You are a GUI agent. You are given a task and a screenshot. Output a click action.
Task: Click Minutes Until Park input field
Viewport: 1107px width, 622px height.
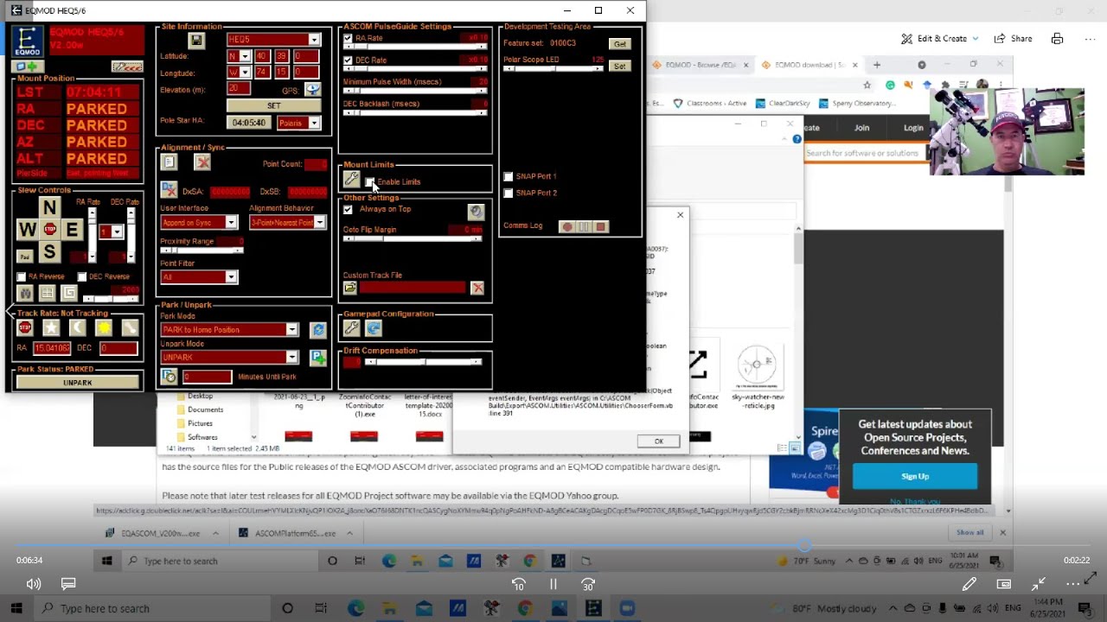coord(207,377)
